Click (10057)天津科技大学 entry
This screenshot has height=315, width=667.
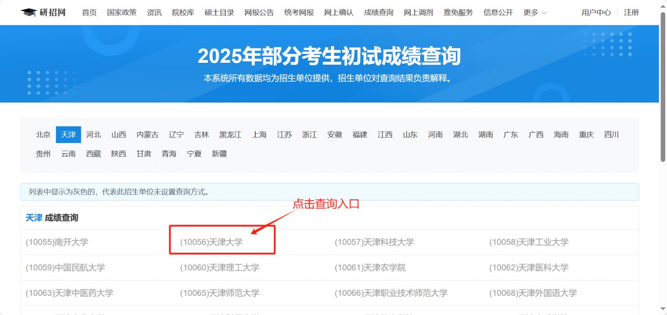tap(374, 242)
